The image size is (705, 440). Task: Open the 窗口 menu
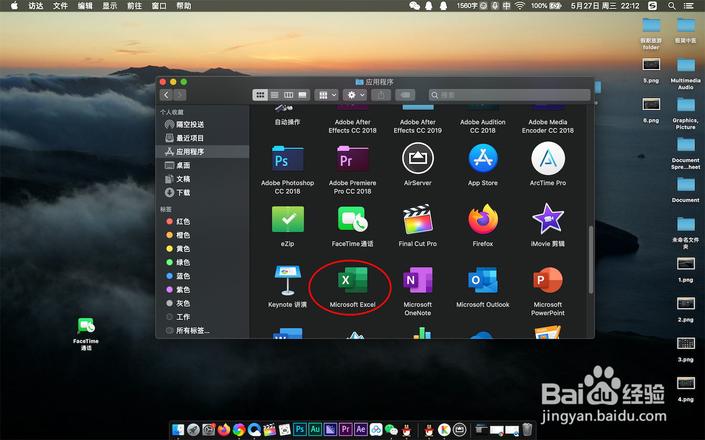tap(159, 6)
